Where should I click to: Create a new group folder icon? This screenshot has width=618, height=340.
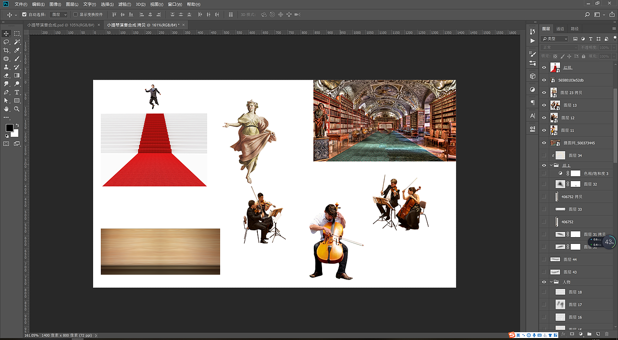[x=590, y=334]
